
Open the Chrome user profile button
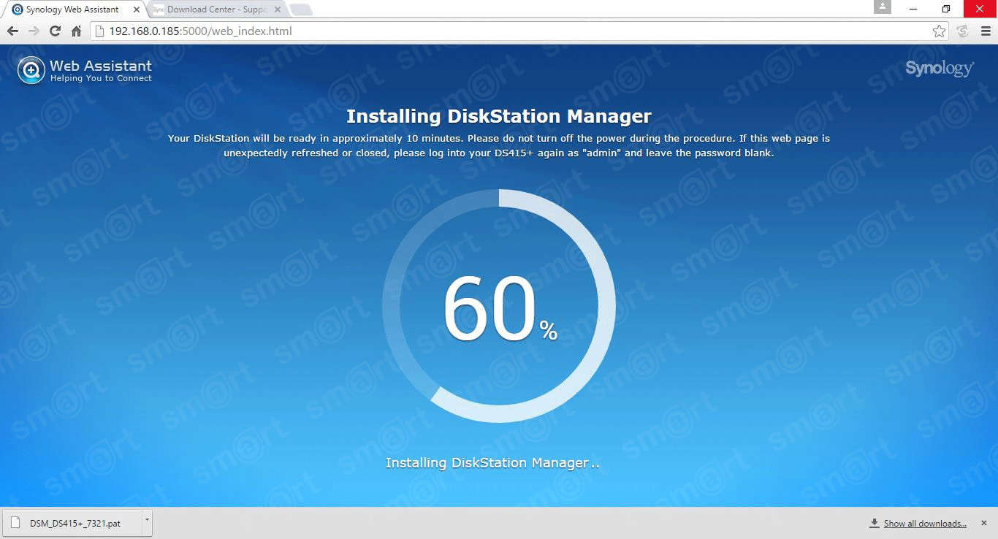point(883,7)
